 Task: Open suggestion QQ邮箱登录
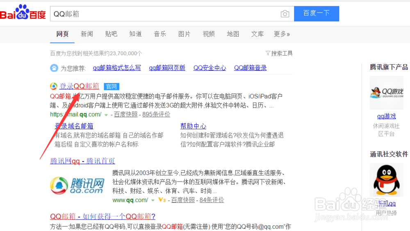(x=250, y=68)
